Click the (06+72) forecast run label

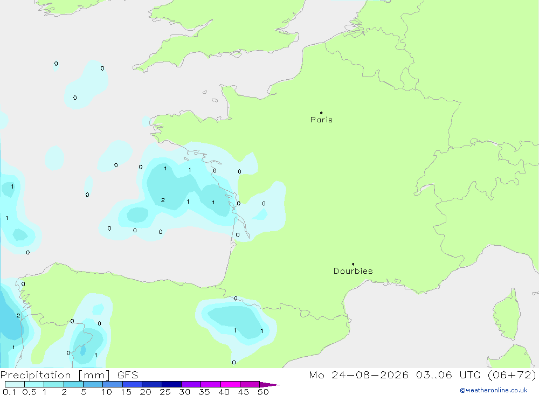[512, 375]
